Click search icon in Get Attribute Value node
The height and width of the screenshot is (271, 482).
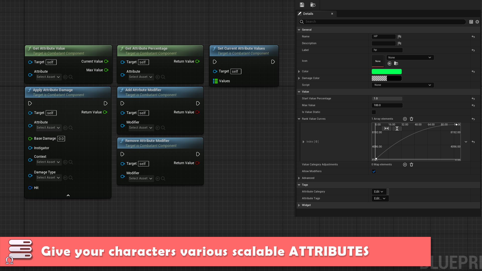tap(71, 77)
